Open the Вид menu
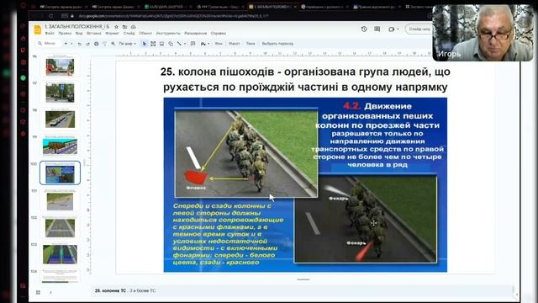Image resolution: width=538 pixels, height=303 pixels. click(79, 34)
